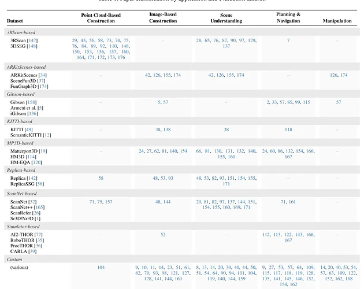Open reference 19 next to Matterport3D
The image size is (364, 289).
pyautogui.click(x=43, y=151)
